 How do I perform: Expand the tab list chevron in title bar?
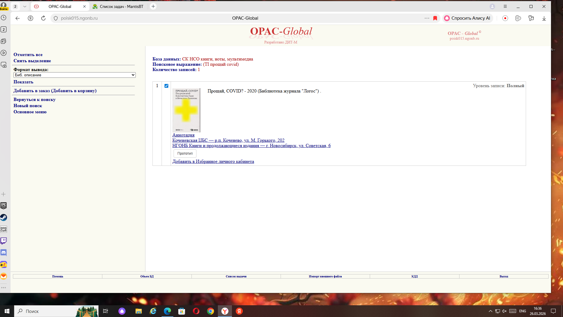coord(25,6)
